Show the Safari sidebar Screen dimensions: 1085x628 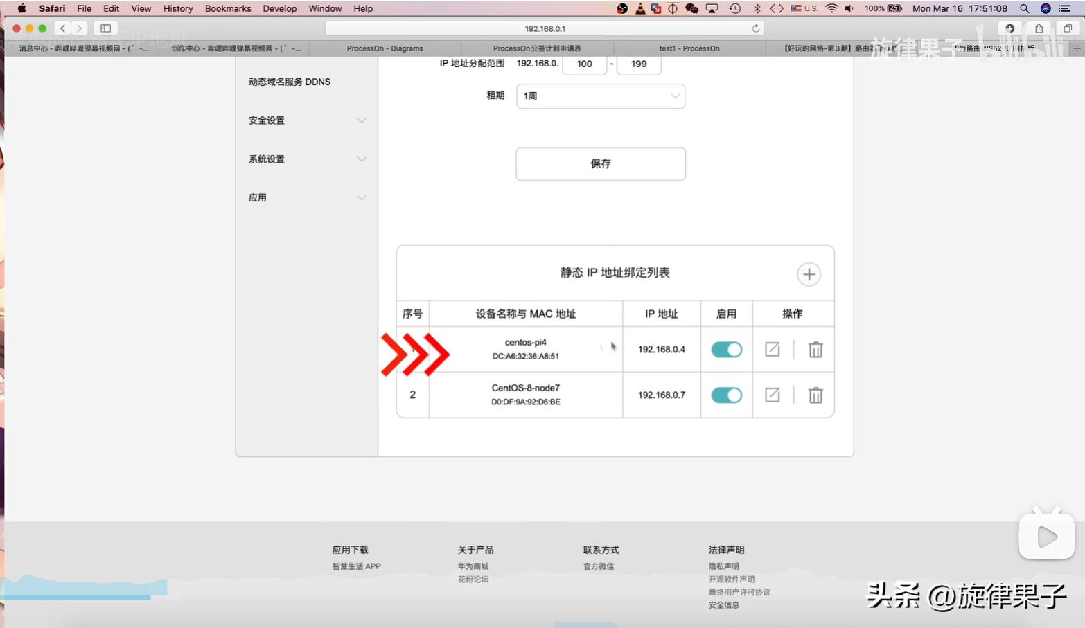click(x=105, y=28)
